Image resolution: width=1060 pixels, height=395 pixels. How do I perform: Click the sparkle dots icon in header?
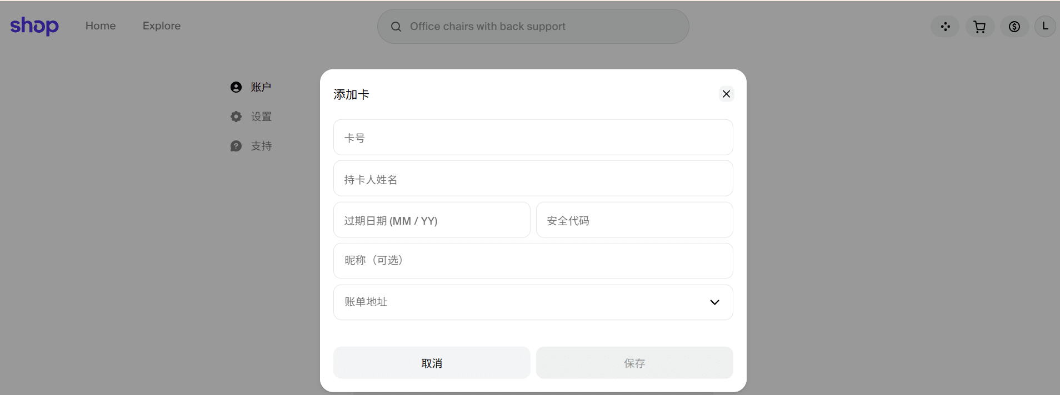coord(945,27)
